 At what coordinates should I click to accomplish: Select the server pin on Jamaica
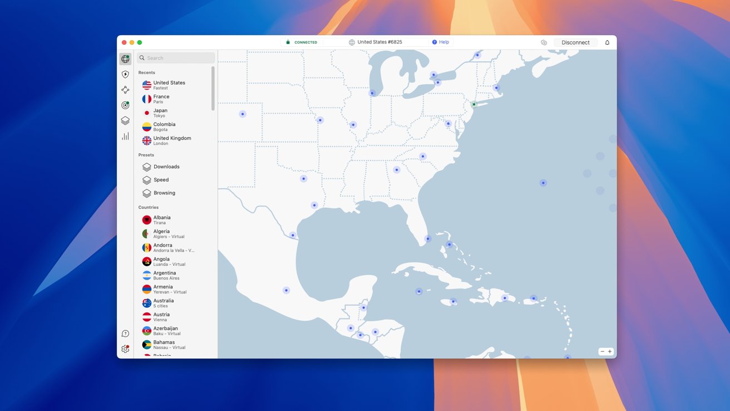click(x=453, y=302)
